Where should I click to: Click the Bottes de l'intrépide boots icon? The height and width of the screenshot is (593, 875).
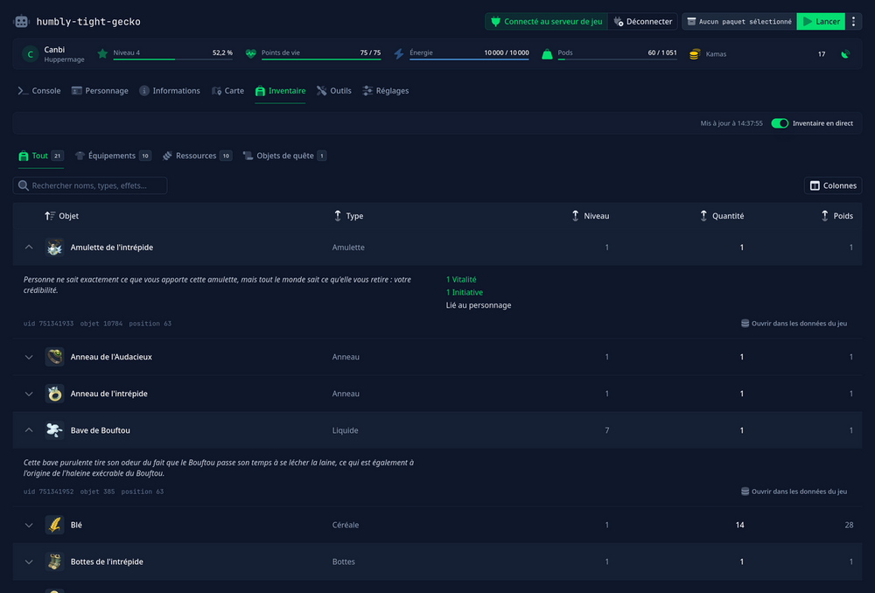tap(54, 562)
